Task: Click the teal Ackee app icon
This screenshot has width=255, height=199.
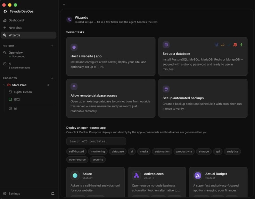Action: (x=75, y=175)
